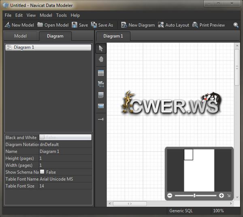Click the navigator zoom slider handle

pos(195,196)
